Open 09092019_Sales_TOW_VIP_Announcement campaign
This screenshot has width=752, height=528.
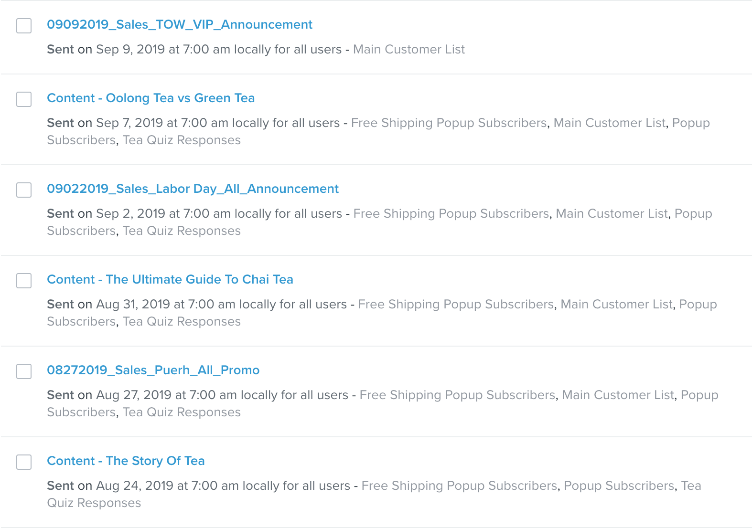(180, 25)
